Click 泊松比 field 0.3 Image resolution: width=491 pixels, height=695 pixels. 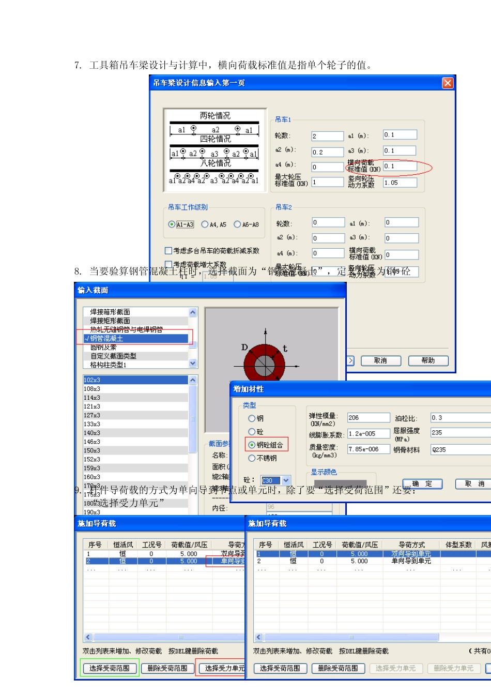460,418
